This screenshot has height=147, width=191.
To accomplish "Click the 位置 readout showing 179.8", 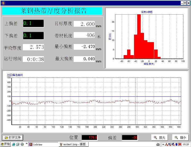I will 90,137.
